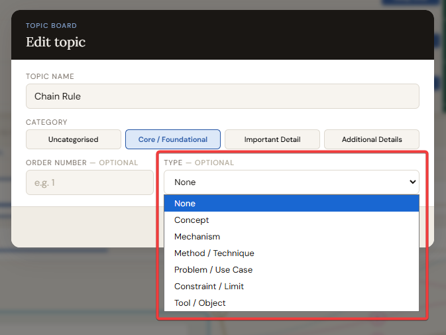The height and width of the screenshot is (335, 446).
Task: Click the Topic Board label in header
Action: click(x=51, y=26)
